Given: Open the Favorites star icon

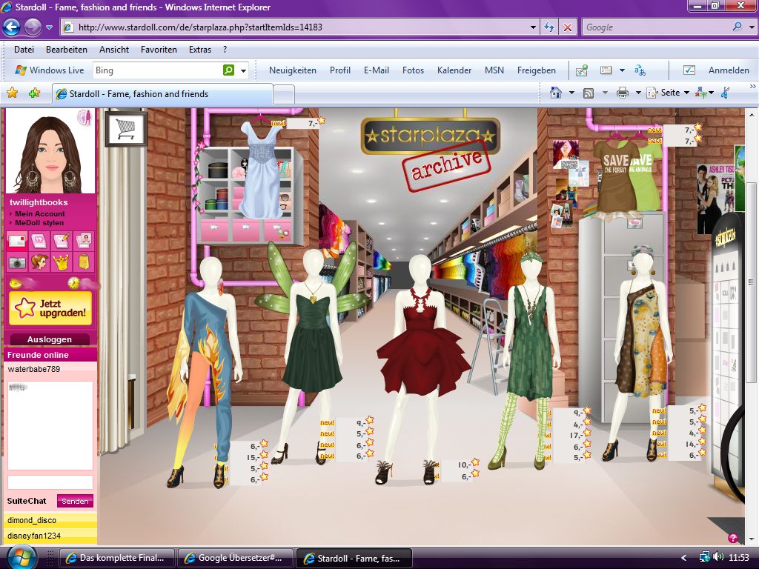Looking at the screenshot, I should 12,93.
